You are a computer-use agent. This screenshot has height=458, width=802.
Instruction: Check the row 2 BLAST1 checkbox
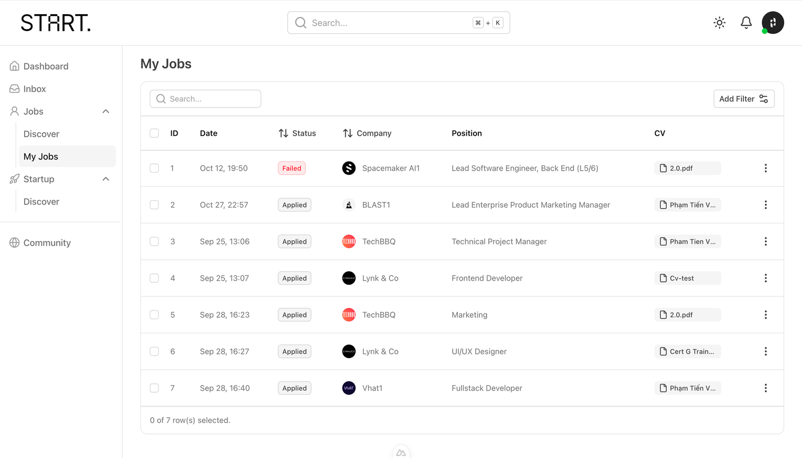click(x=155, y=205)
